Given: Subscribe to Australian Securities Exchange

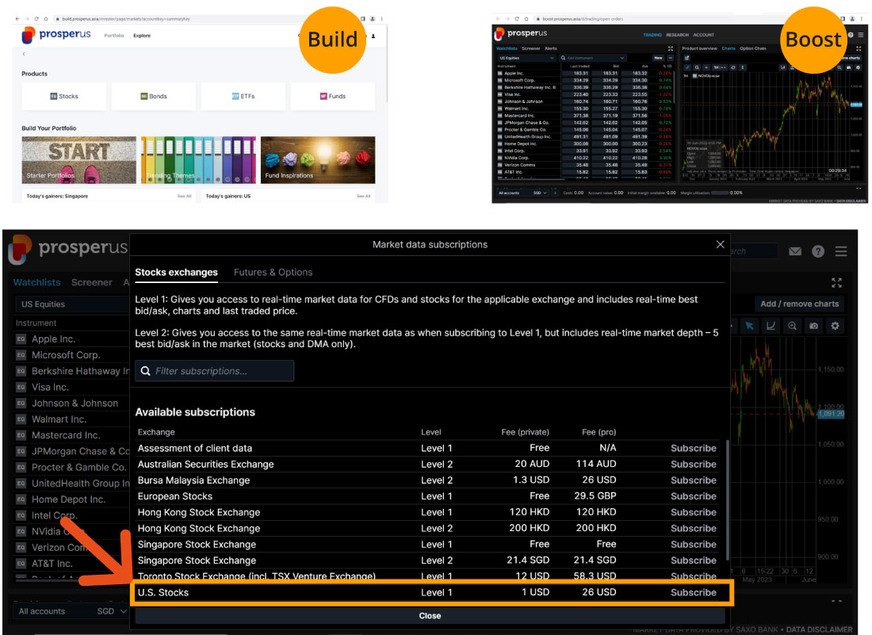Looking at the screenshot, I should tap(694, 465).
